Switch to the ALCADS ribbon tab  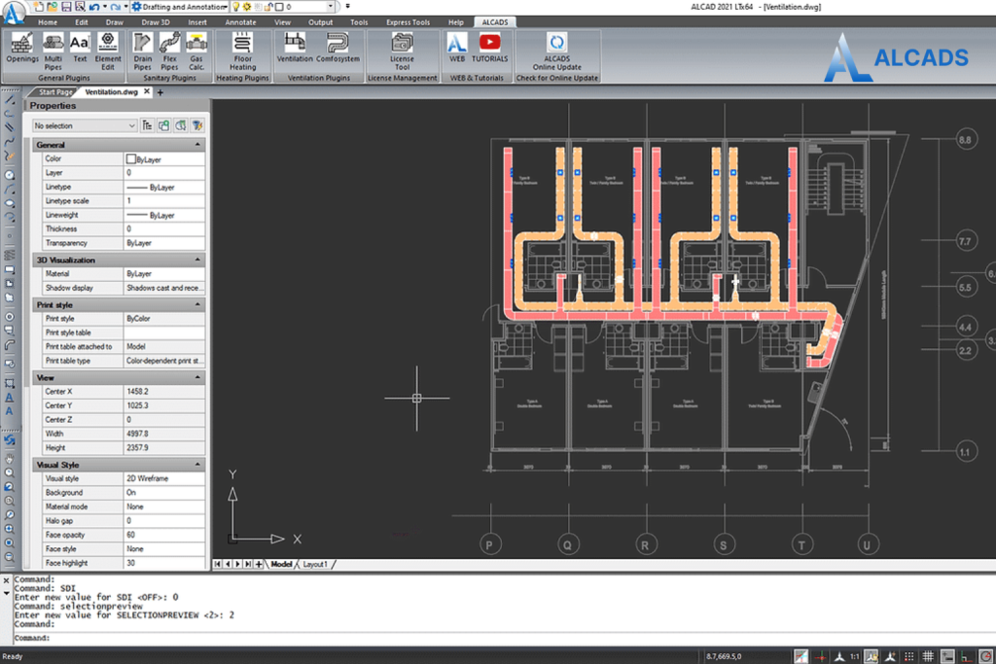tap(494, 21)
